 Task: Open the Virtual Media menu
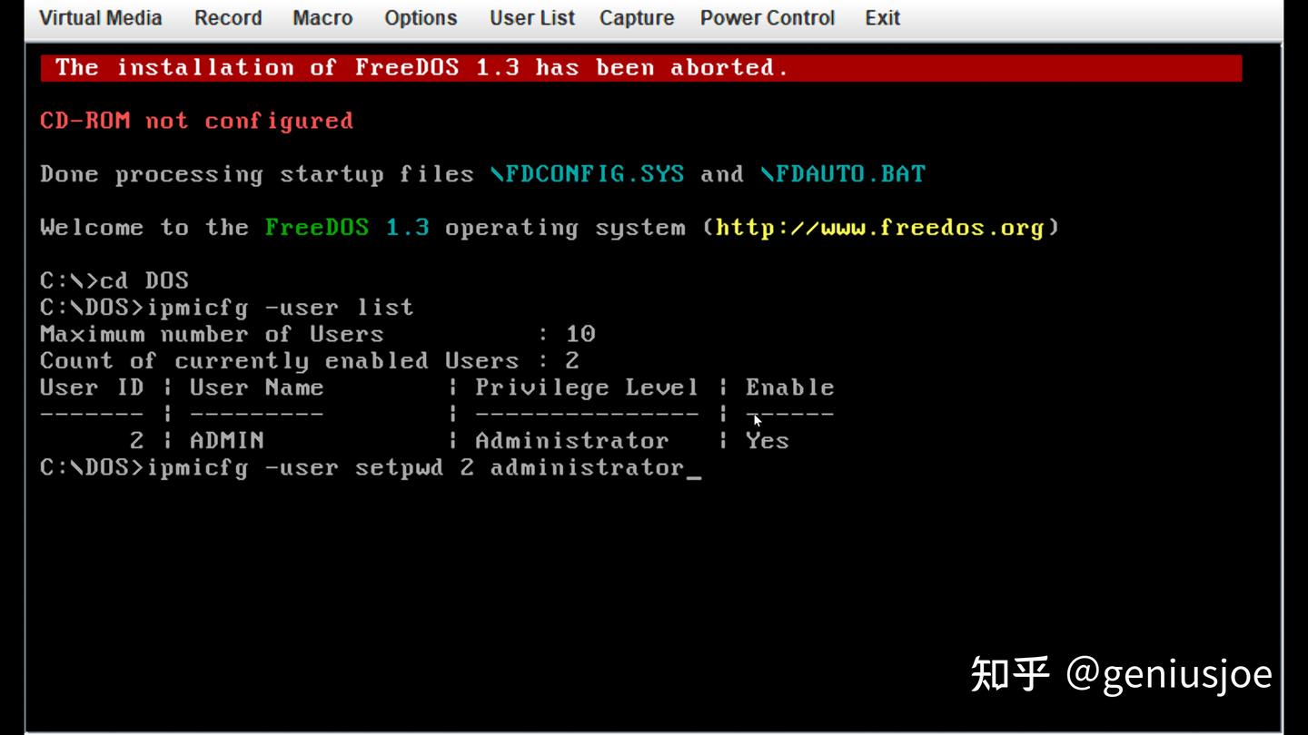pyautogui.click(x=101, y=18)
